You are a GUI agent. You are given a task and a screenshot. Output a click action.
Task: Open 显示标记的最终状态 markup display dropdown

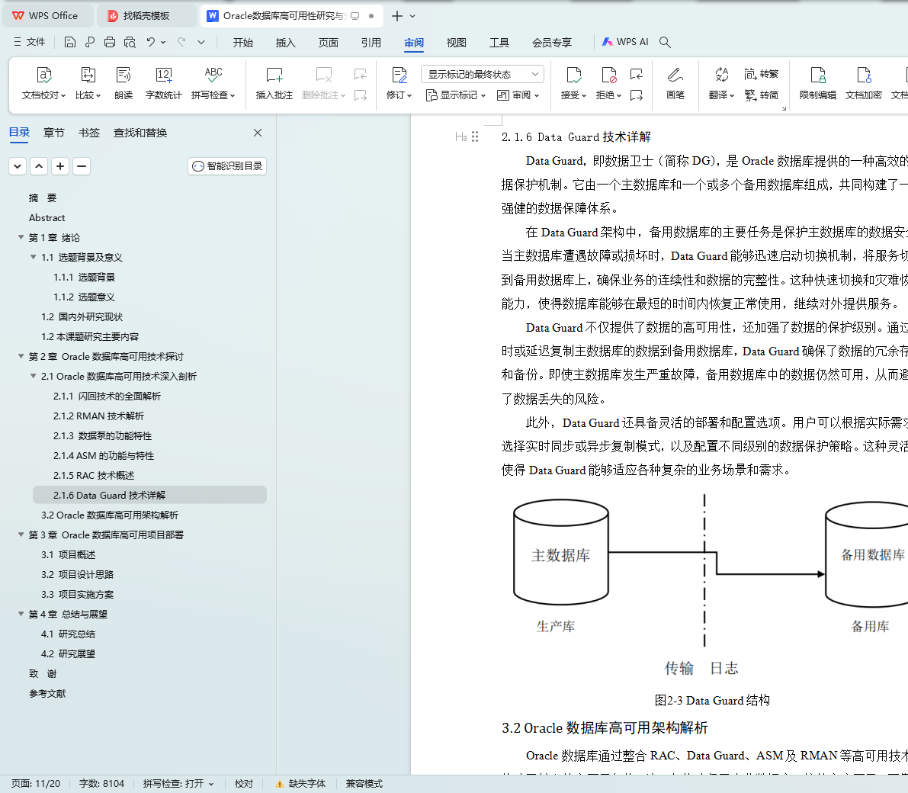pyautogui.click(x=483, y=74)
